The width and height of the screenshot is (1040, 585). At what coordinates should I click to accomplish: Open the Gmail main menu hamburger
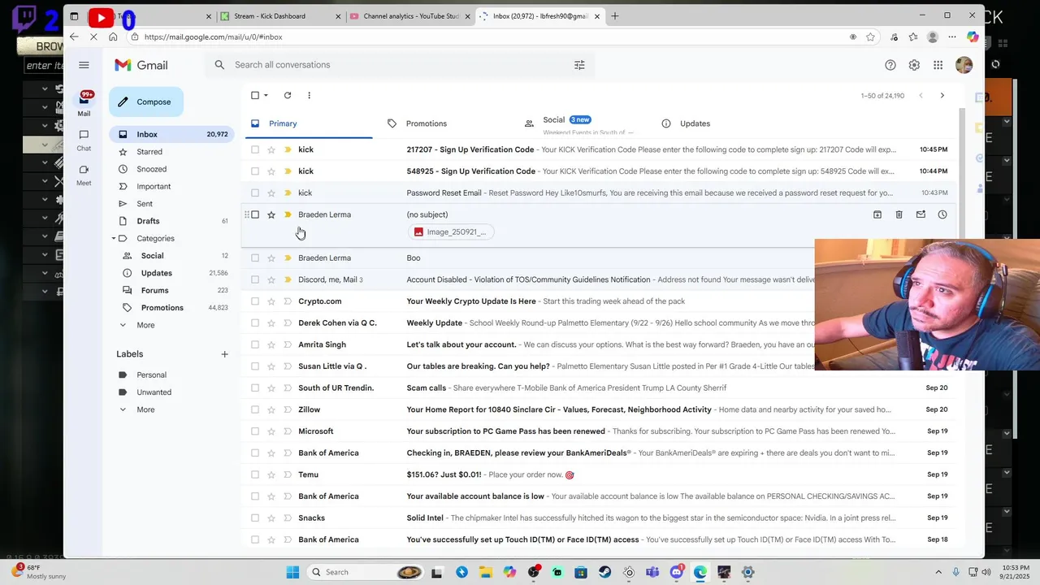coord(84,65)
